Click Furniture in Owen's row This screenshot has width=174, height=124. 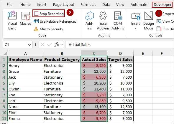[62, 89]
